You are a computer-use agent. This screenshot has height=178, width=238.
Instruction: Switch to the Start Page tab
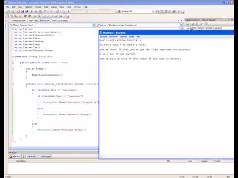(33, 21)
